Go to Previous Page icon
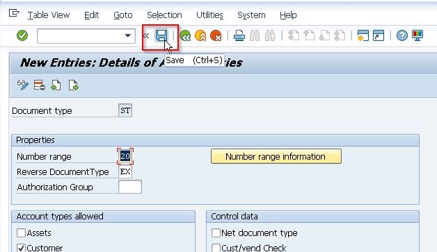Image resolution: width=437 pixels, height=252 pixels. (309, 36)
